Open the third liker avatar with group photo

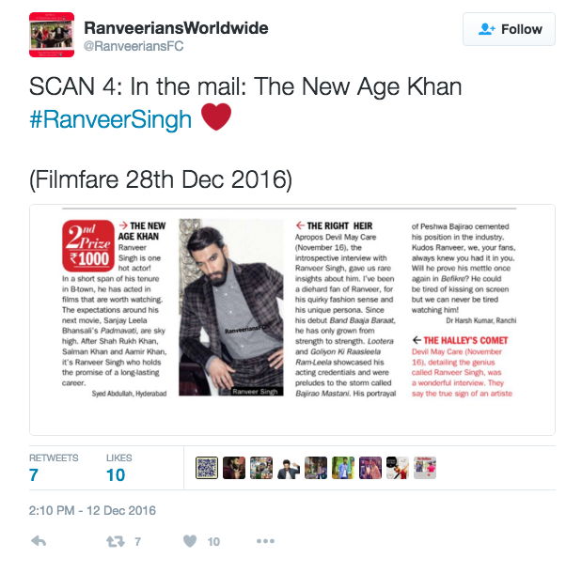261,468
